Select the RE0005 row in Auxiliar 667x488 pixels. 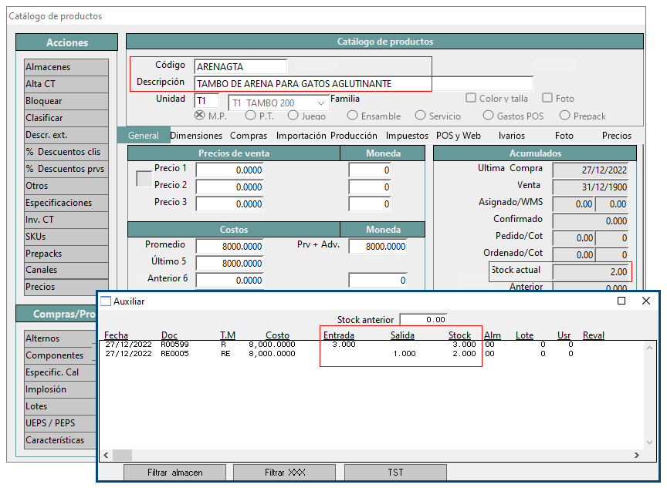click(339, 354)
